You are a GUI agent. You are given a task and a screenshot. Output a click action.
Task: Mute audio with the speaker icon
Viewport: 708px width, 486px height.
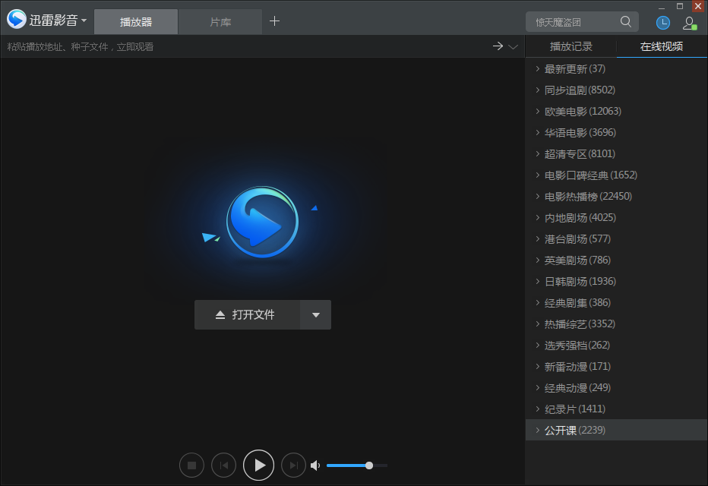pos(315,465)
